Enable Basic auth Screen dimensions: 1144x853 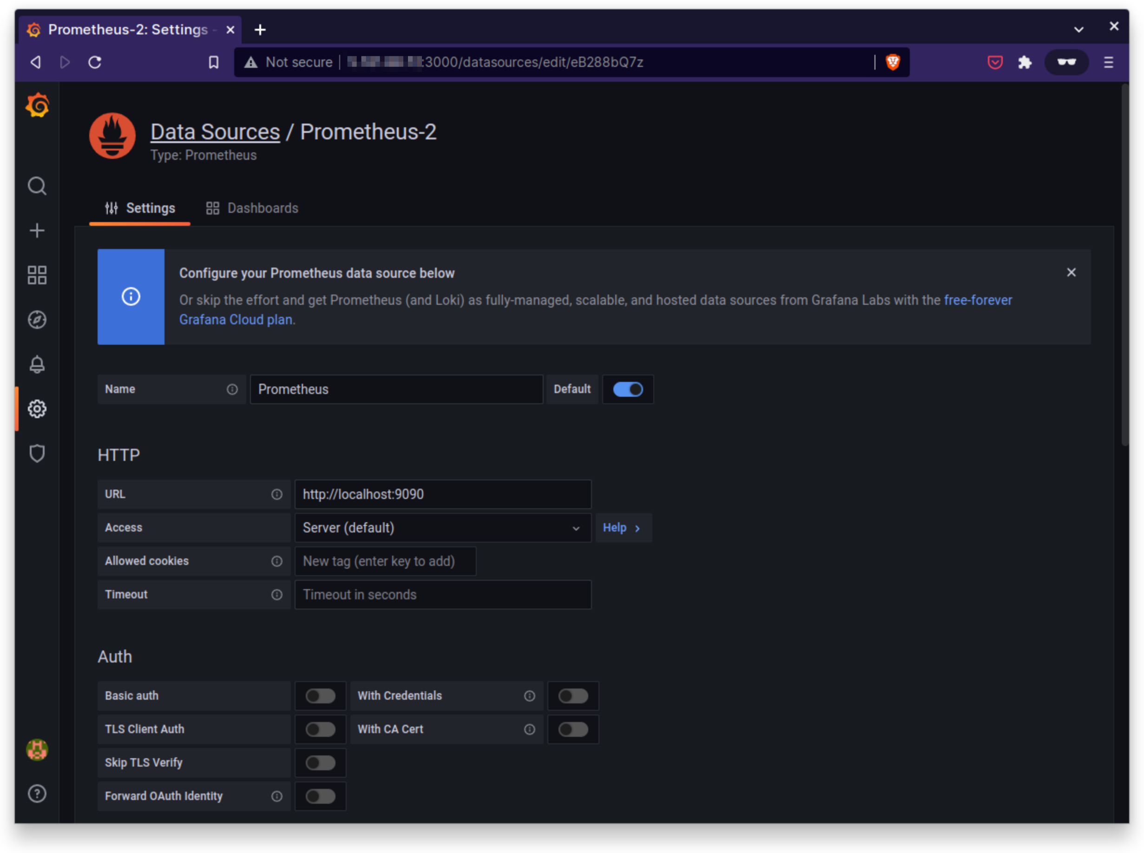click(320, 696)
